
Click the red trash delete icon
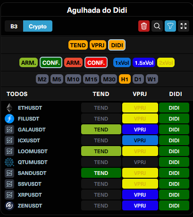144,26
